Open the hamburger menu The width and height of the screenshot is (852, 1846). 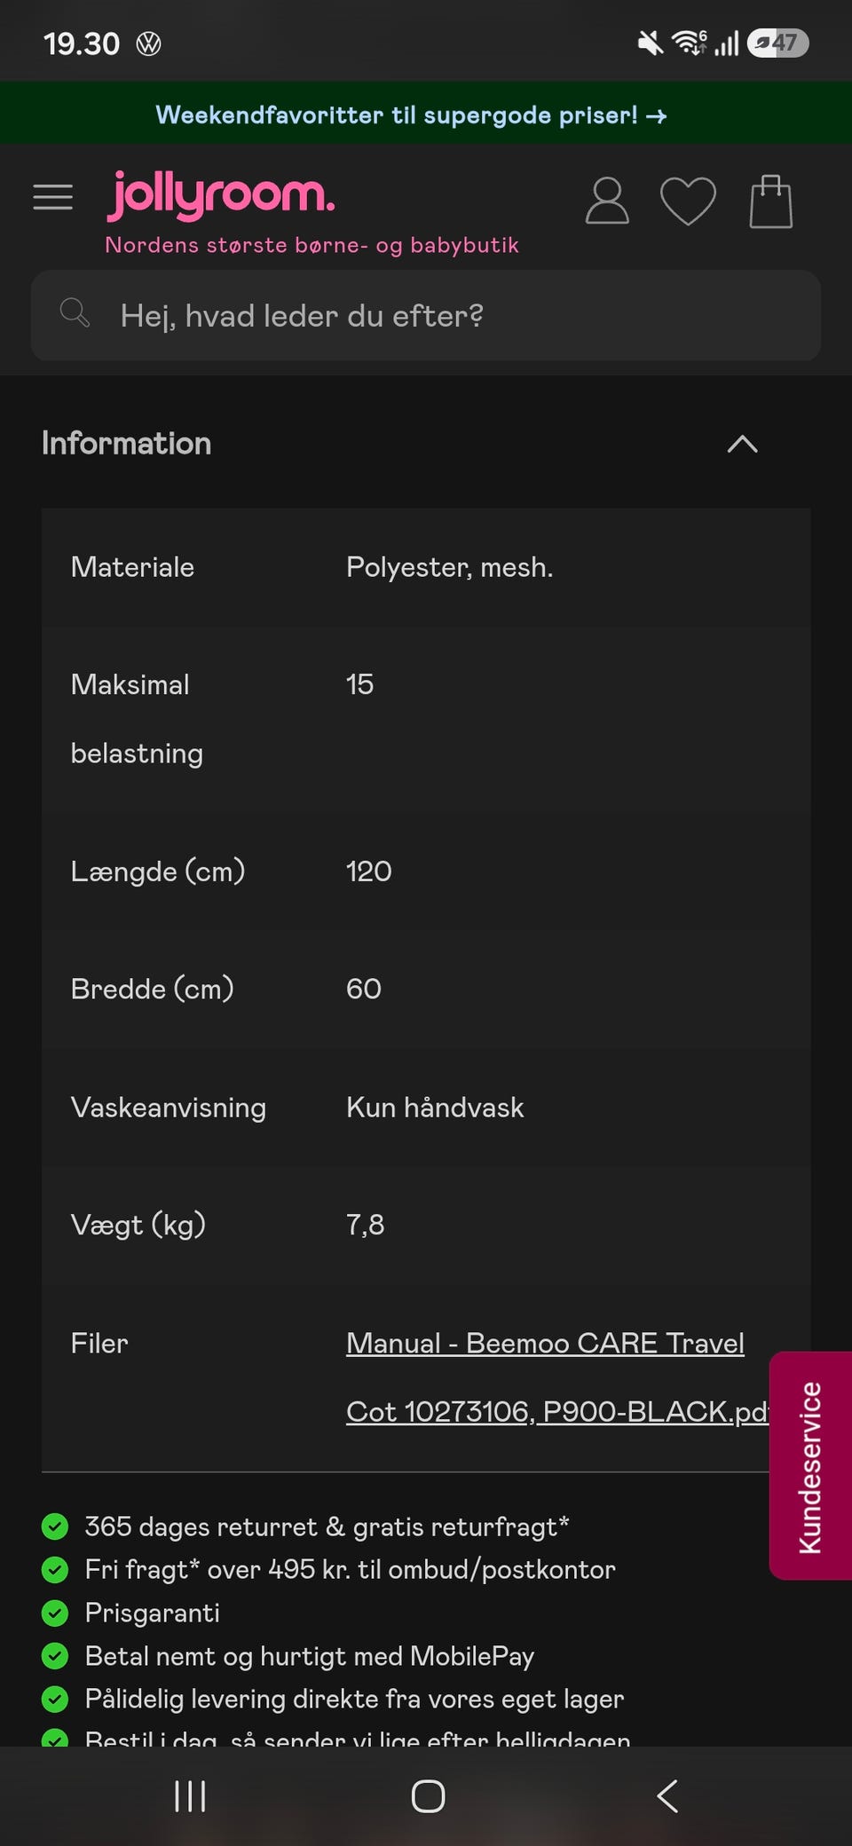coord(52,197)
